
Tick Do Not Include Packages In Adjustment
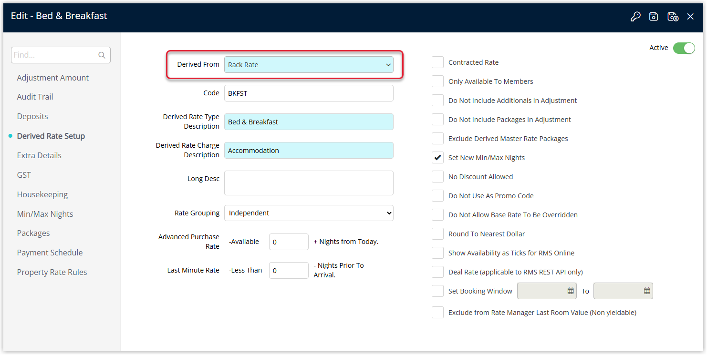[x=437, y=120]
